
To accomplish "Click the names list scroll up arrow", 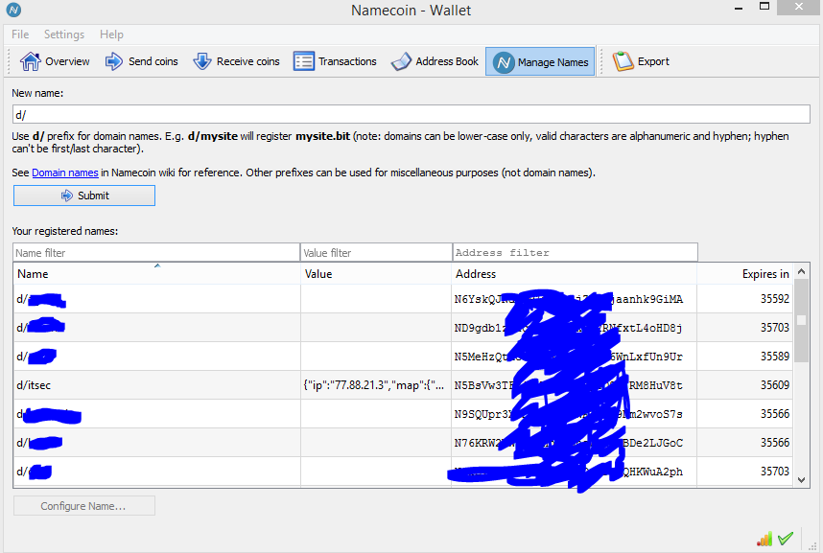I will click(801, 271).
